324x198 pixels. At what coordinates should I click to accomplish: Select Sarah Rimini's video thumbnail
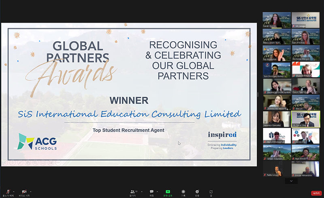277,20
